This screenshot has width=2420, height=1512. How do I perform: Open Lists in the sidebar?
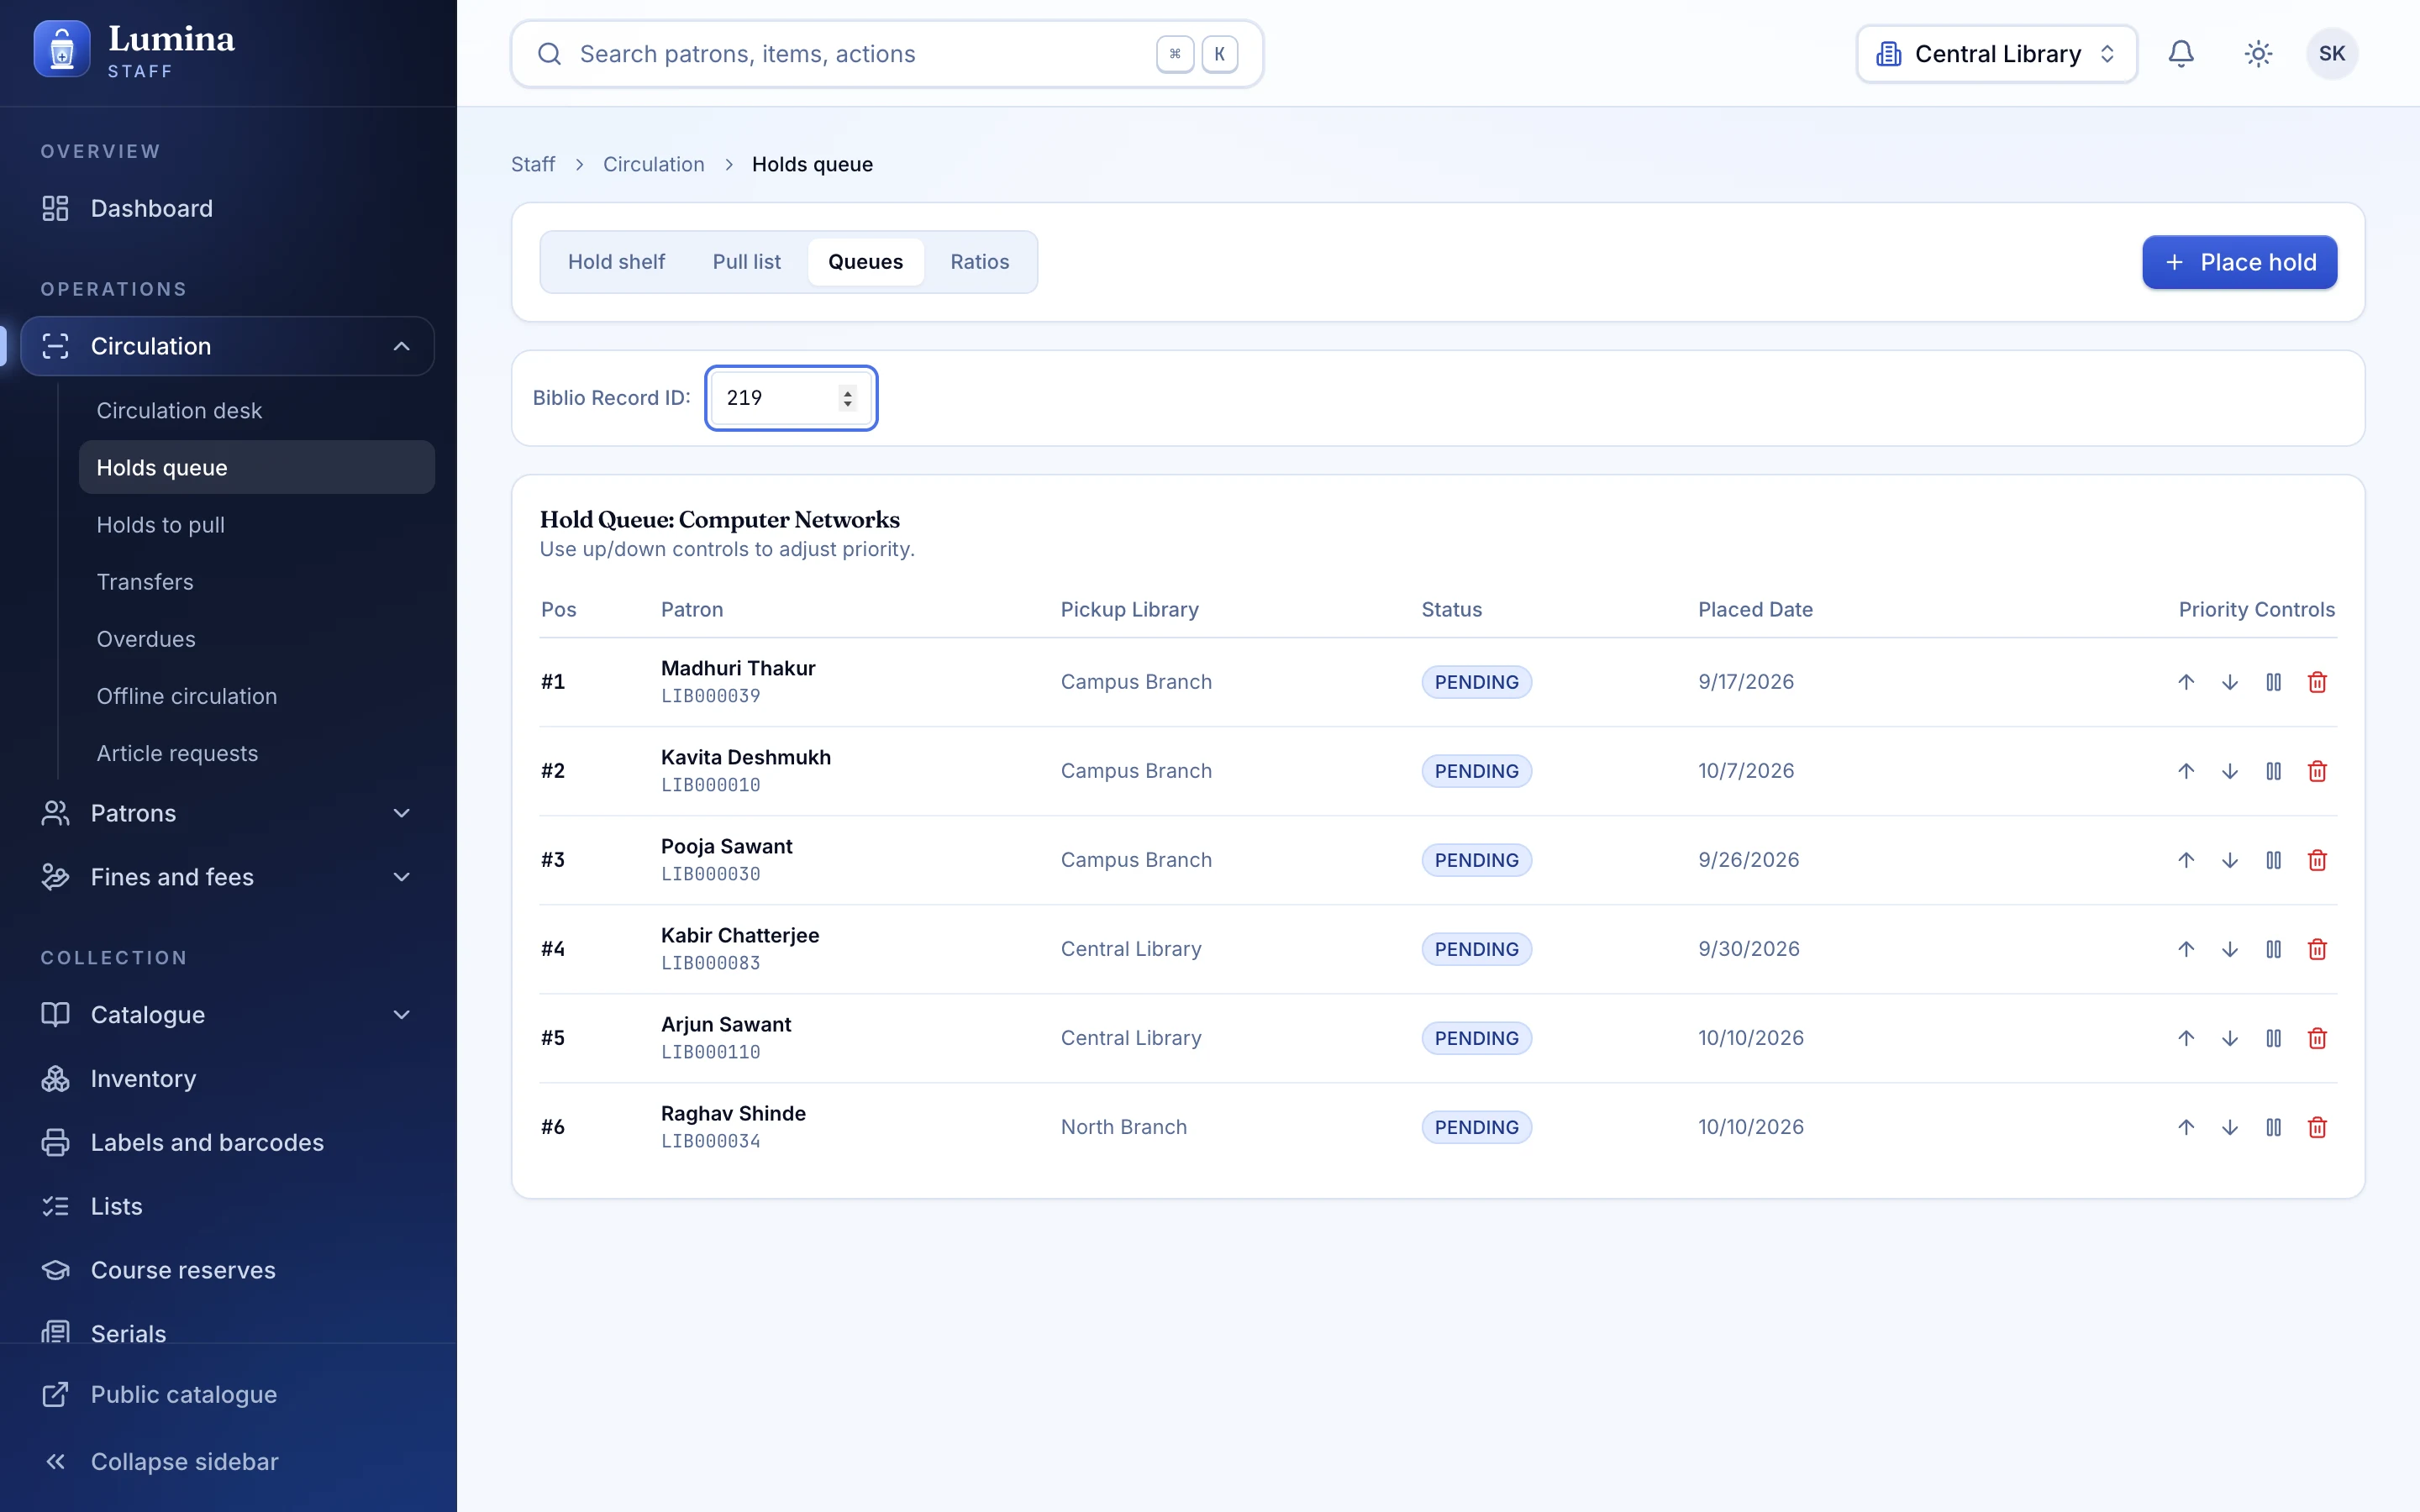pos(228,1206)
